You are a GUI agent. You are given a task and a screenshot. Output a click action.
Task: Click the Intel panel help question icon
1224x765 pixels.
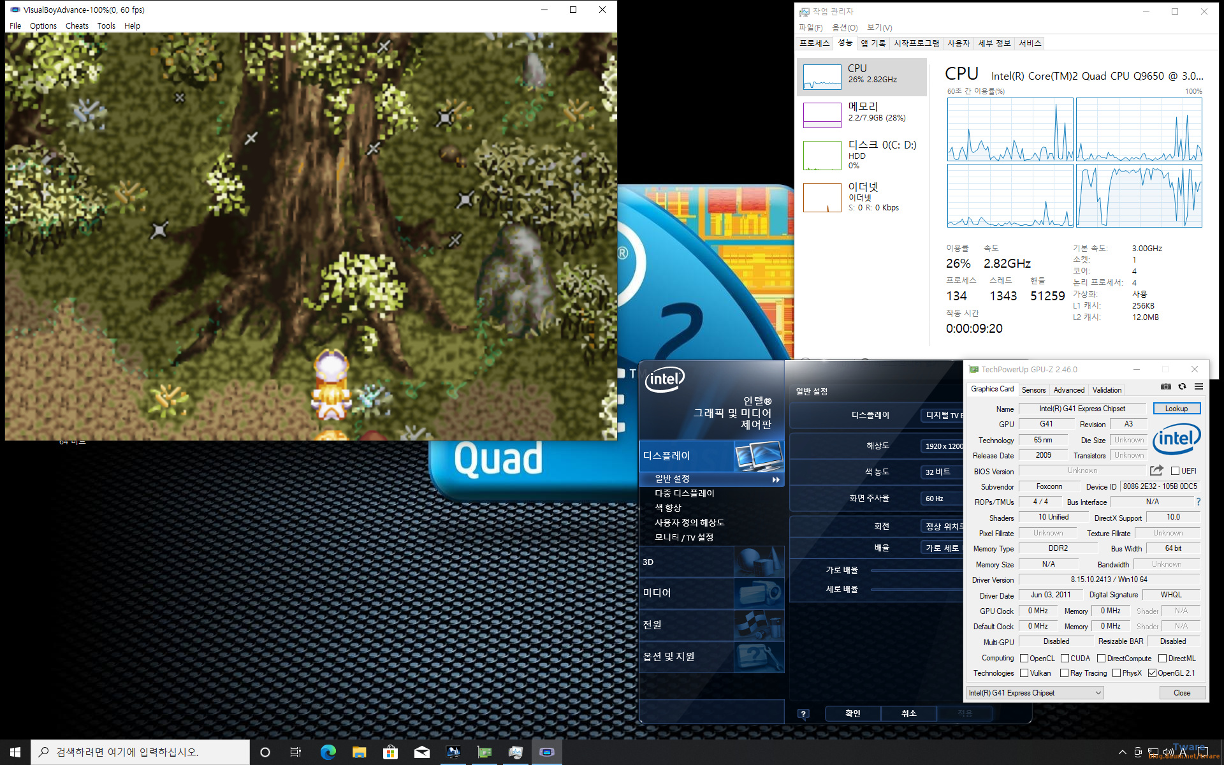(x=803, y=713)
